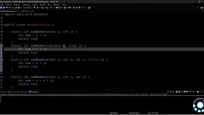Click the Open Perspective icon at top right
Image resolution: width=204 pixels, height=115 pixels.
[202, 8]
